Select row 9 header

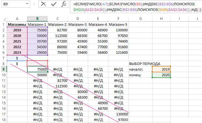click(3, 69)
